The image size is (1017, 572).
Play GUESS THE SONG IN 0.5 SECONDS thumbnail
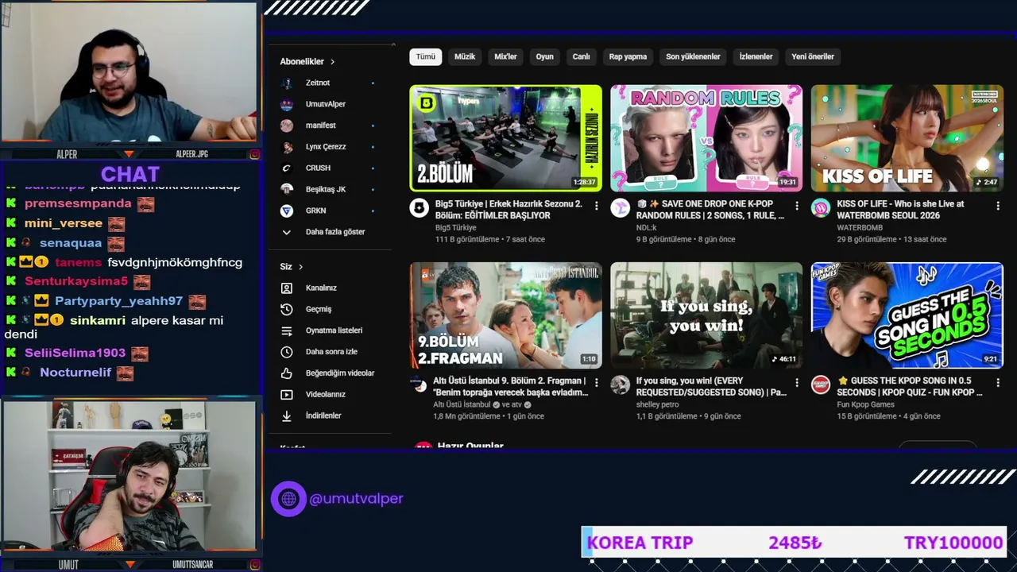coord(907,315)
